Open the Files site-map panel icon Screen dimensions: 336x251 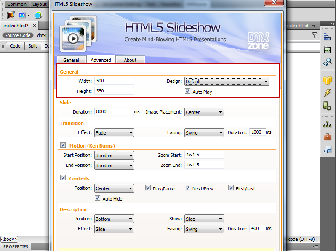click(x=327, y=124)
